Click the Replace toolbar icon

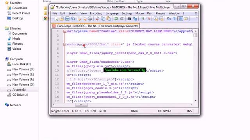(x=135, y=19)
